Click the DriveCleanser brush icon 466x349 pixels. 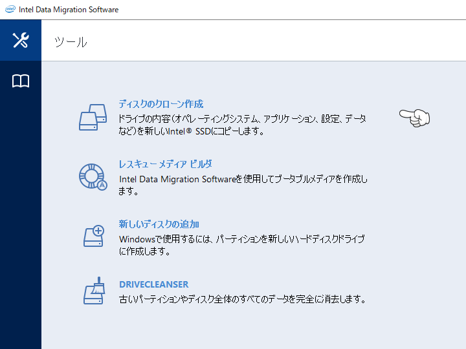[x=94, y=291]
